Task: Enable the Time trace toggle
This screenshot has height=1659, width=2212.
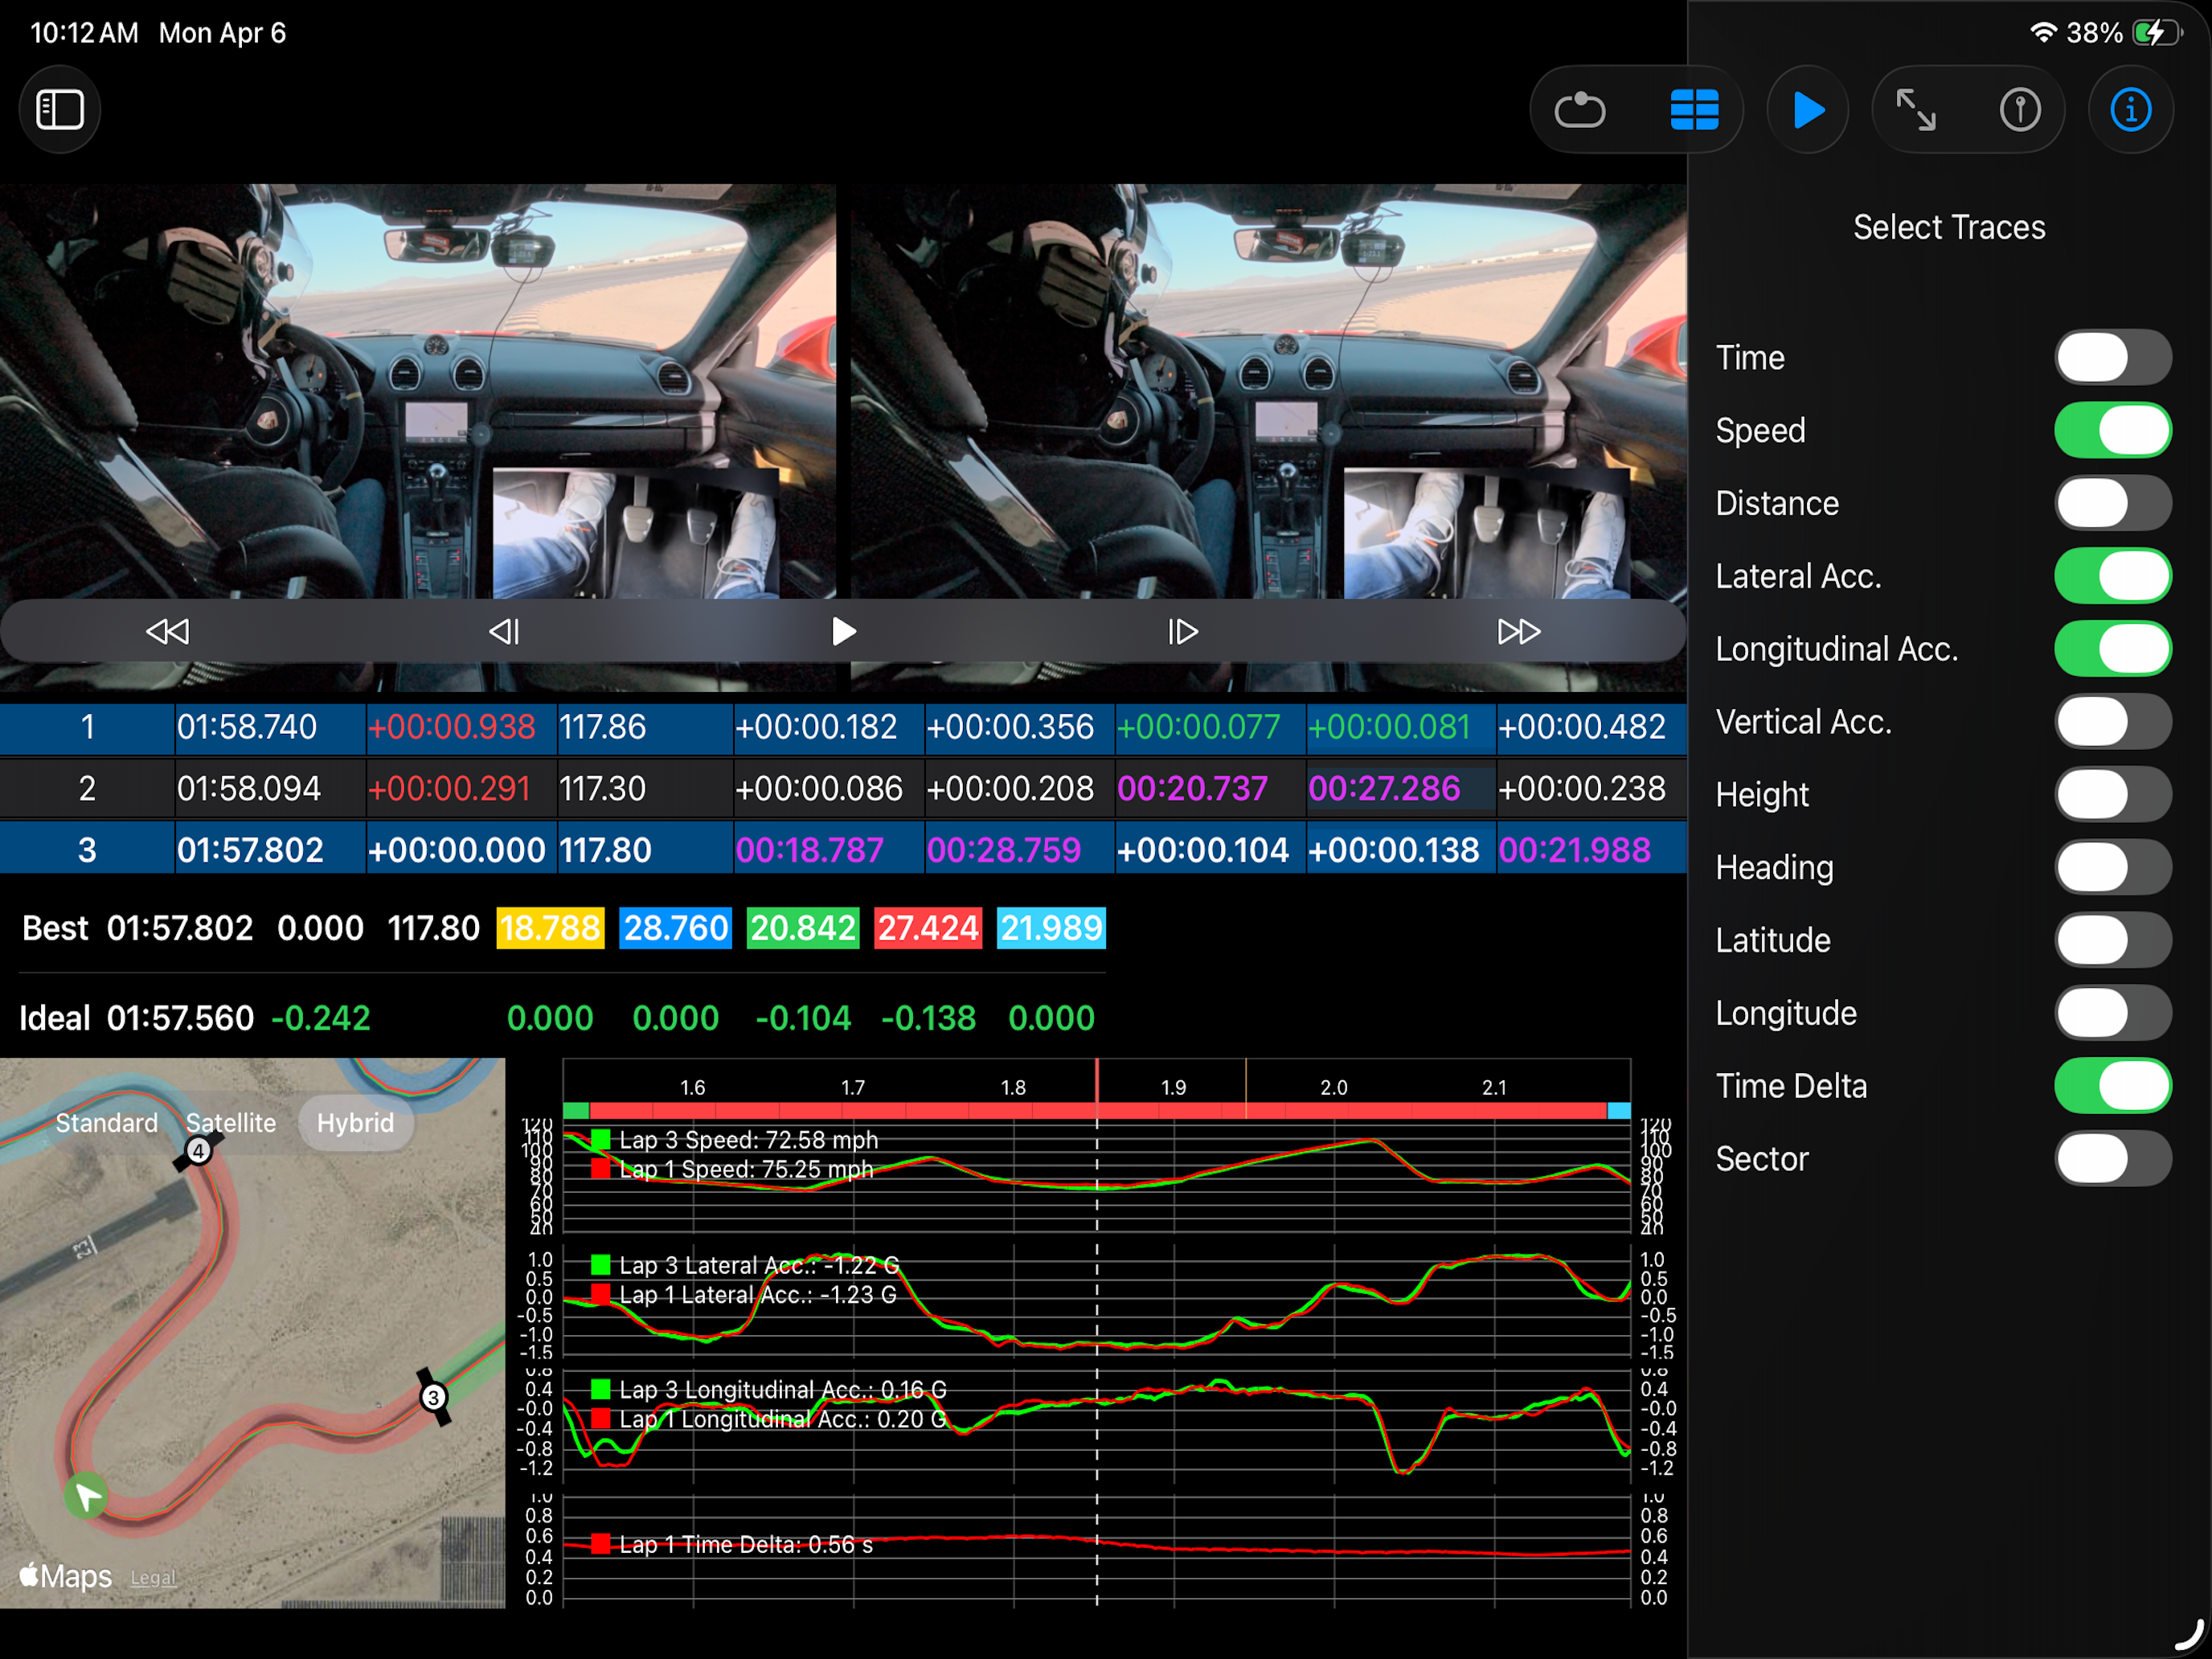Action: pos(2112,357)
